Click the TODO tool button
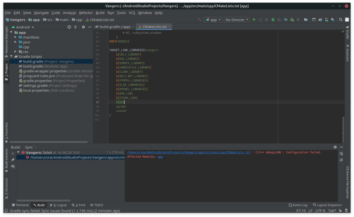Image resolution: width=354 pixels, height=217 pixels. click(97, 205)
